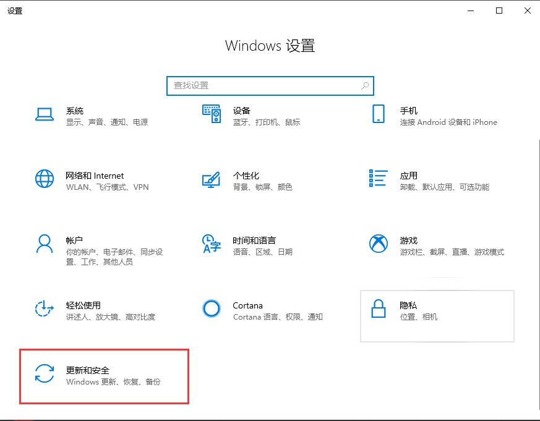Click the 应用 list icon
The image size is (540, 421).
click(378, 178)
